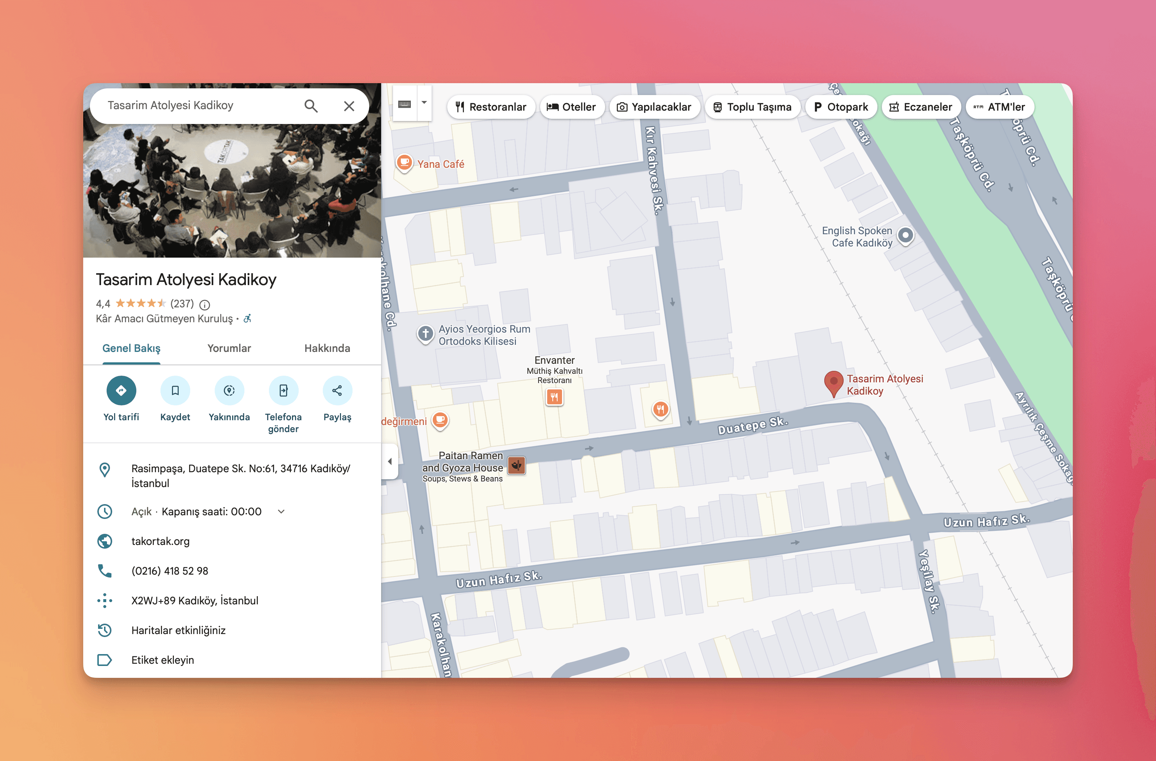Open input tools dropdown arrow
This screenshot has height=761, width=1156.
point(424,103)
